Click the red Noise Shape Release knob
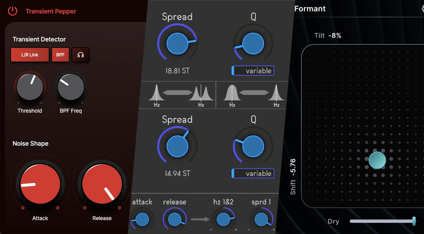This screenshot has height=234, width=424. (x=102, y=184)
